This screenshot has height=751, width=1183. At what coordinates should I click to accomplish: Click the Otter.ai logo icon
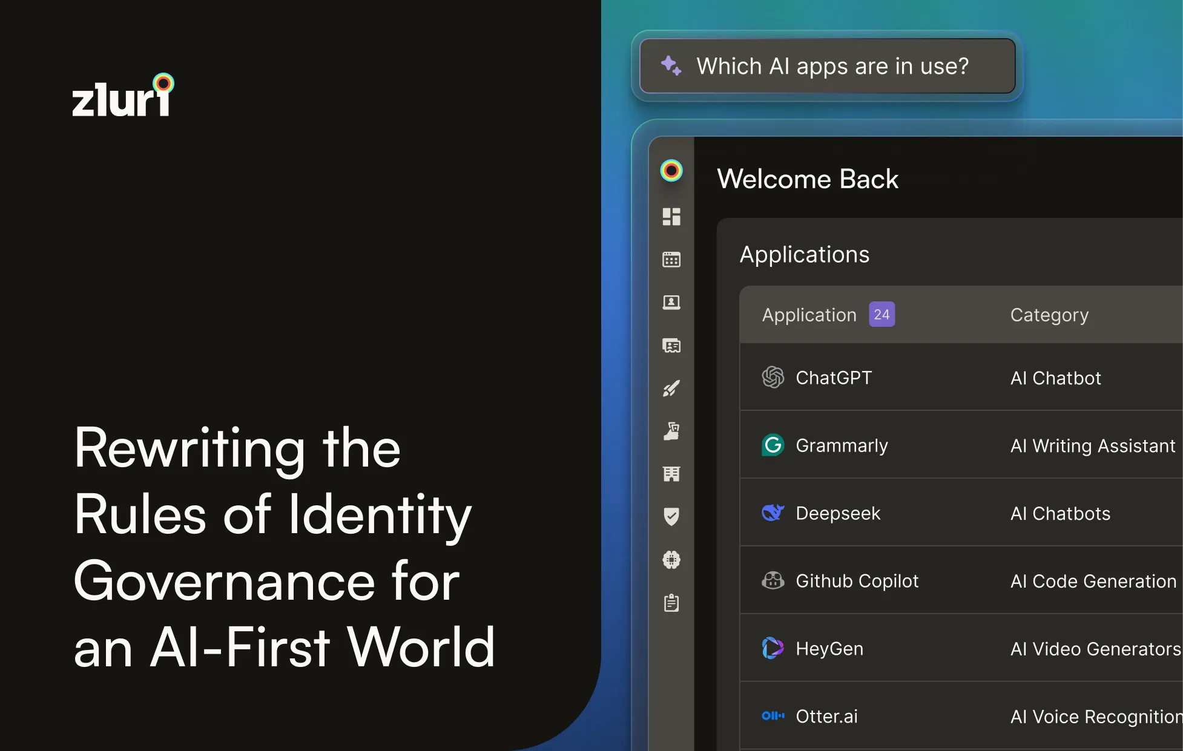point(773,716)
